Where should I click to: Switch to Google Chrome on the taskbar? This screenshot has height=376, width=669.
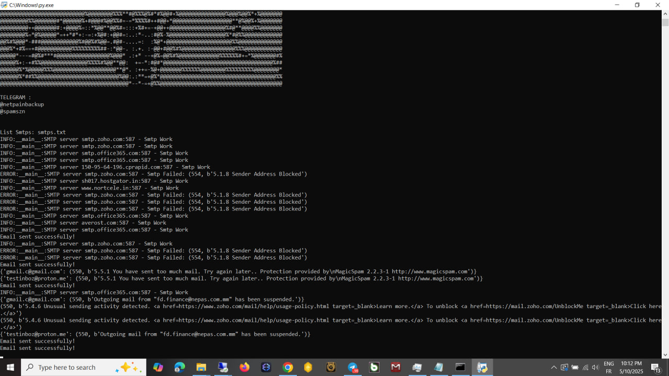288,367
